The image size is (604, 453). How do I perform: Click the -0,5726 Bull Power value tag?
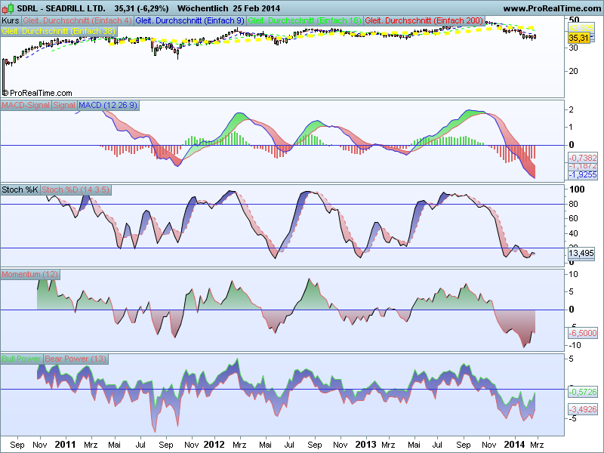583,392
